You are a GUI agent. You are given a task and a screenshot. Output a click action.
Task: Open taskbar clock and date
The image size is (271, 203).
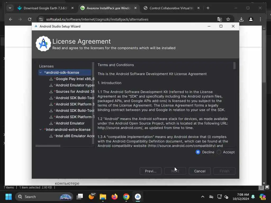(x=241, y=197)
